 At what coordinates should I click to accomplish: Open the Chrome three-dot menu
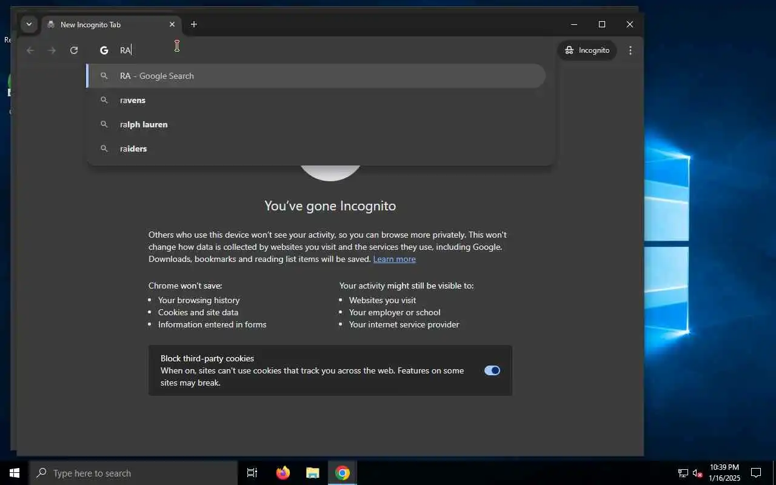click(630, 50)
